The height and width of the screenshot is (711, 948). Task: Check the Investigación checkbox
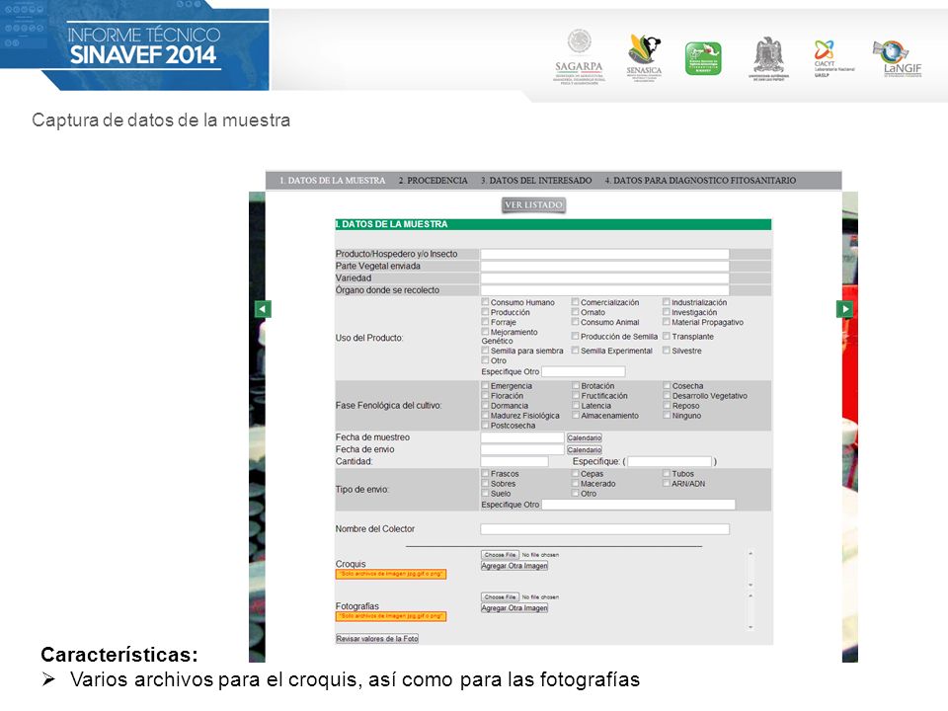click(x=667, y=311)
